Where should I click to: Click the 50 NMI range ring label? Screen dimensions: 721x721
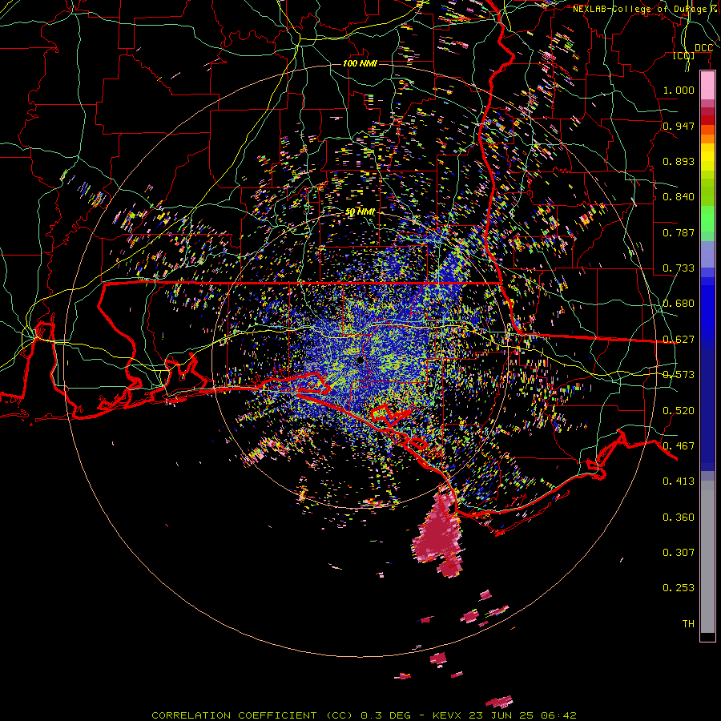(x=360, y=212)
